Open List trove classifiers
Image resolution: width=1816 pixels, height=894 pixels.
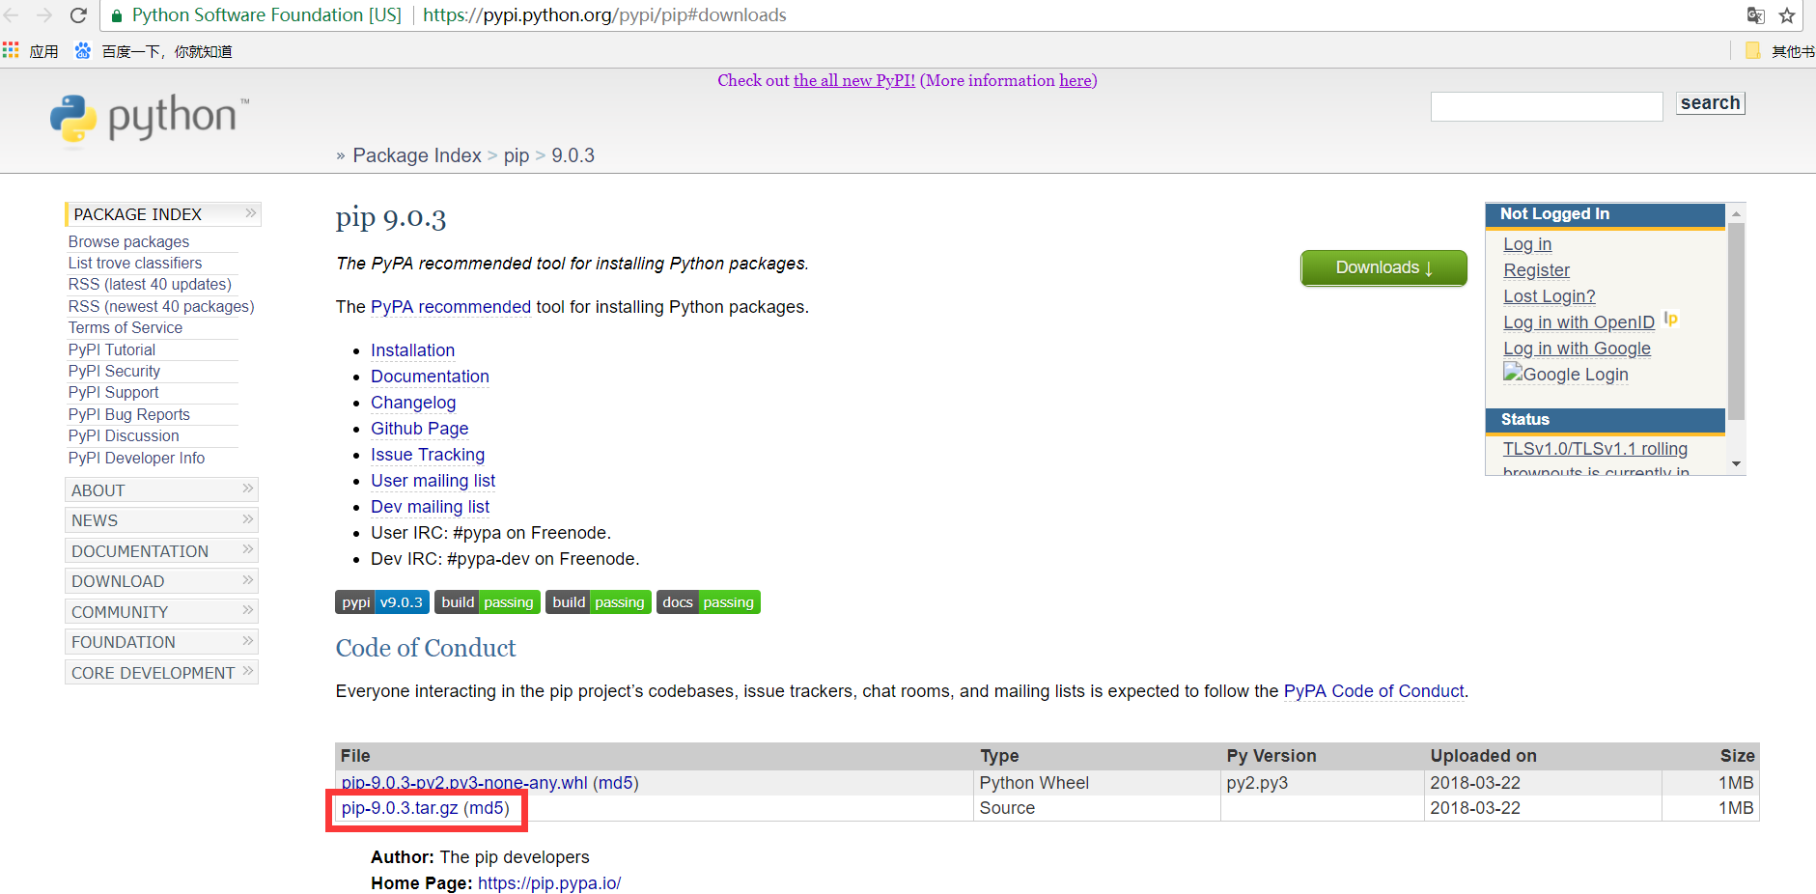tap(135, 263)
